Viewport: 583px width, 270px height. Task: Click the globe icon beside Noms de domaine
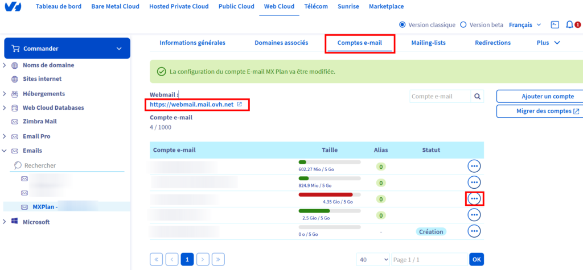tap(14, 65)
